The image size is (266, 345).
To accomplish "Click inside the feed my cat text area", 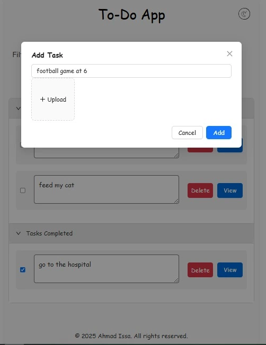I will click(107, 189).
